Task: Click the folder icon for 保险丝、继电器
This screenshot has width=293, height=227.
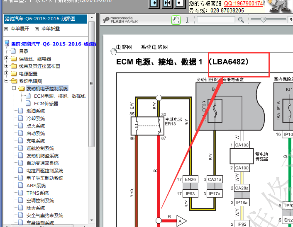Action: pos(14,58)
